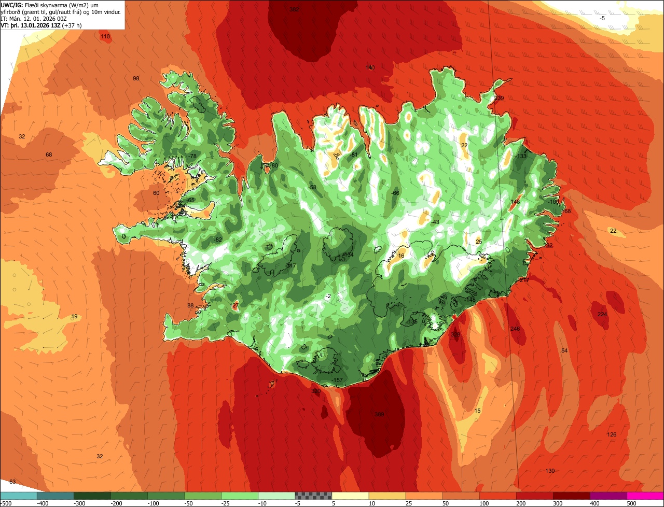Click the '-43' value on the map
Viewport: 664px width, 507px height.
[435, 222]
